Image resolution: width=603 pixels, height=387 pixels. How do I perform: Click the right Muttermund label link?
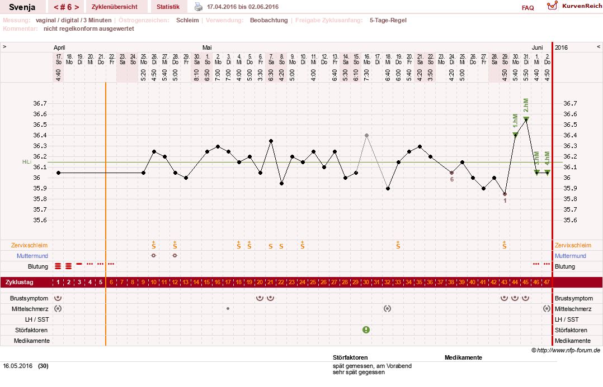click(571, 256)
